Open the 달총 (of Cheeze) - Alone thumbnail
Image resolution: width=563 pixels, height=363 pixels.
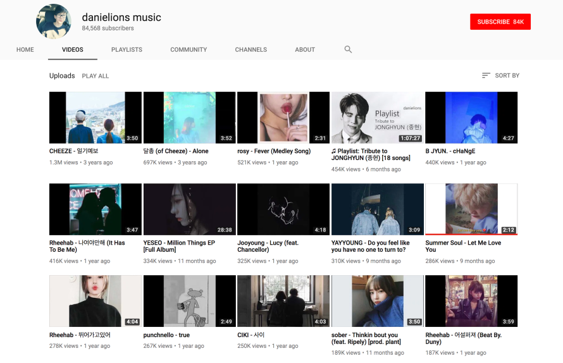point(190,118)
